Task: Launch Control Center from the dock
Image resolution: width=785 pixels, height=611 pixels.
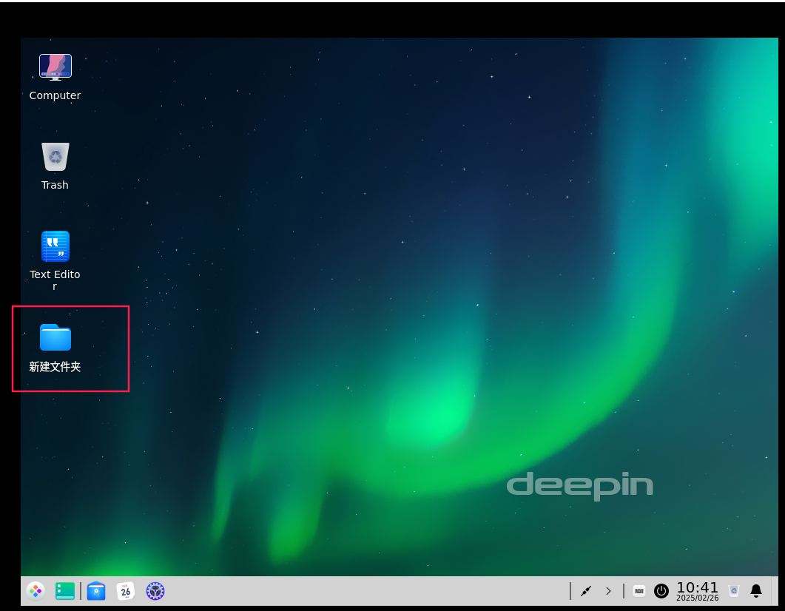Action: [155, 590]
